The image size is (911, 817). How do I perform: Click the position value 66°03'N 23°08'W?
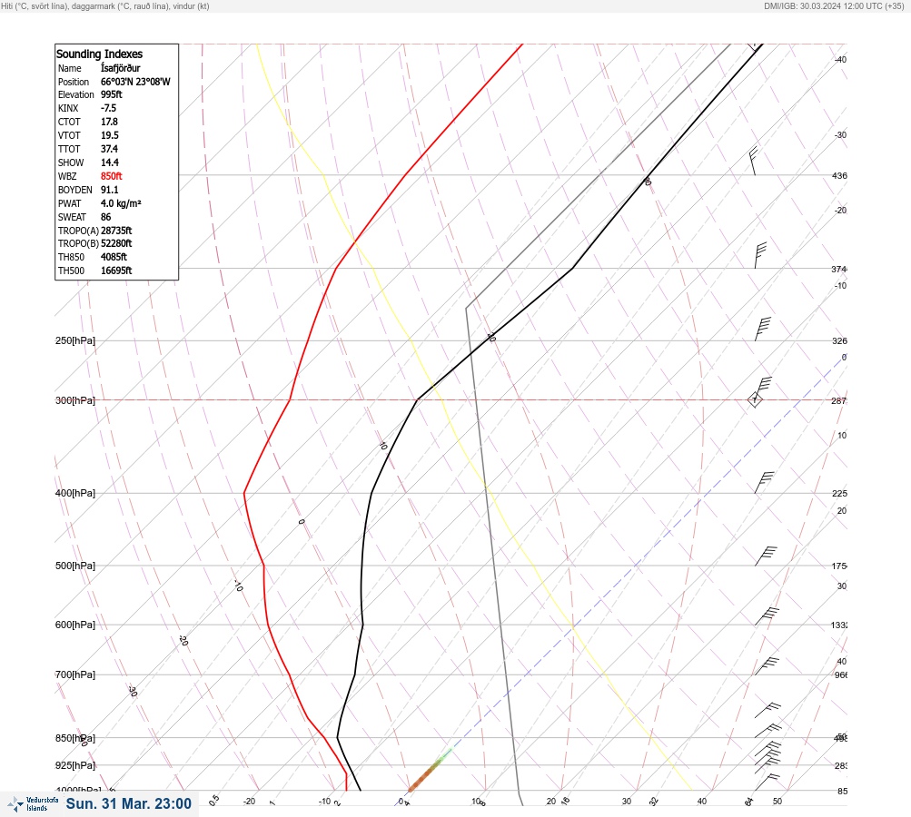click(x=135, y=82)
